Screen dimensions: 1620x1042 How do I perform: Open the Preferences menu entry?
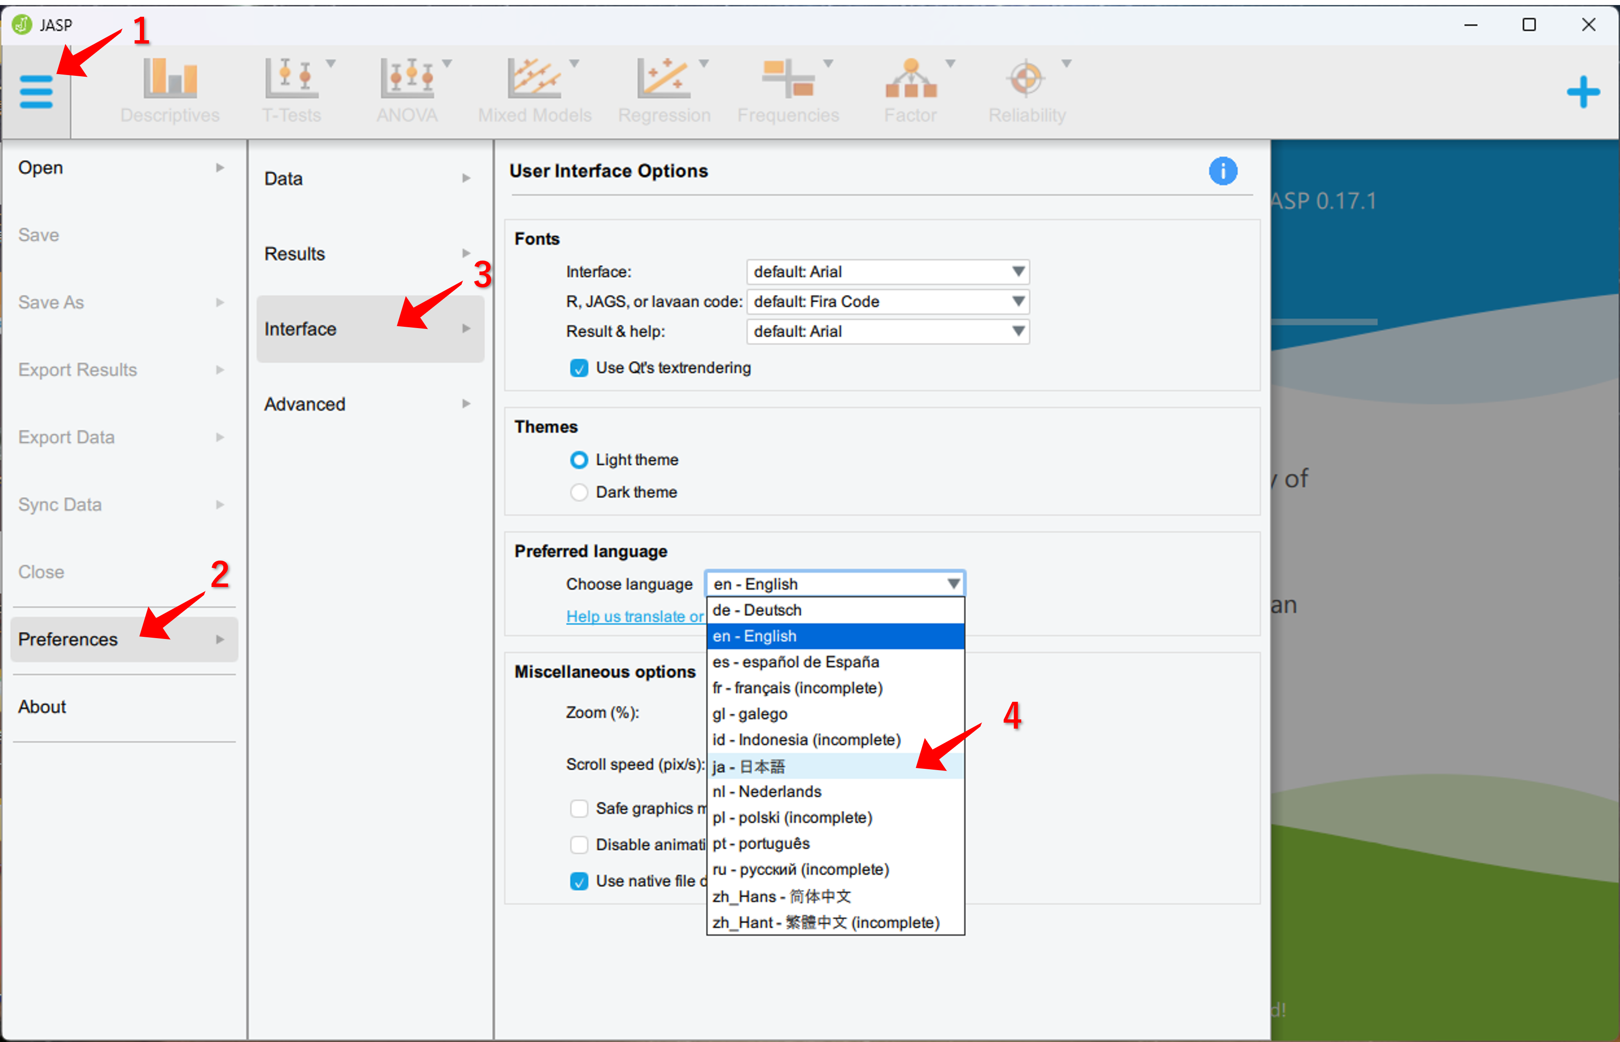pos(124,639)
